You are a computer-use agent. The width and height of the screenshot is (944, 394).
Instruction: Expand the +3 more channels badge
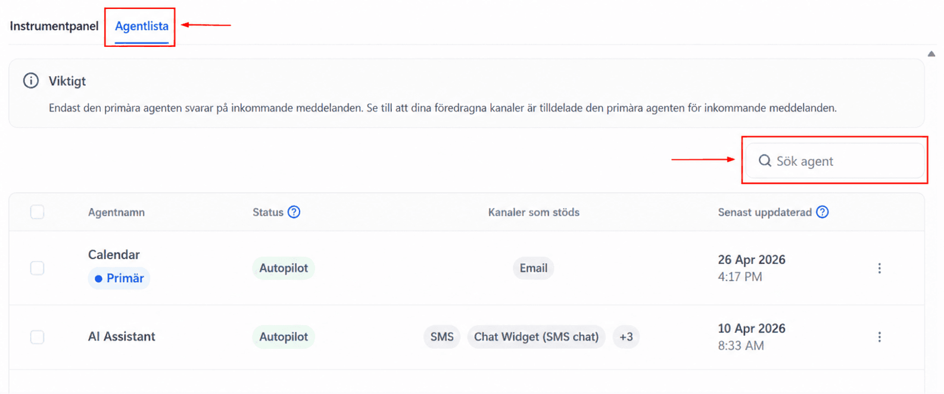tap(626, 337)
